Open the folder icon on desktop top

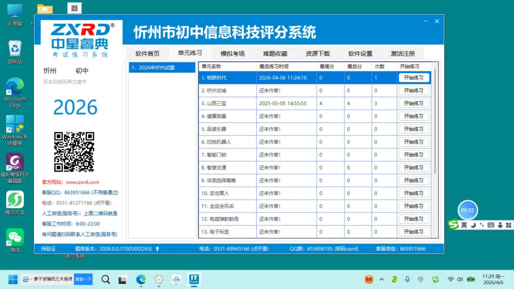[45, 9]
